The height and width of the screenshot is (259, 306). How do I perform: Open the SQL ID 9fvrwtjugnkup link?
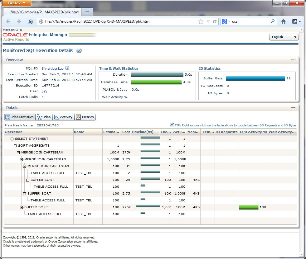pyautogui.click(x=52, y=68)
